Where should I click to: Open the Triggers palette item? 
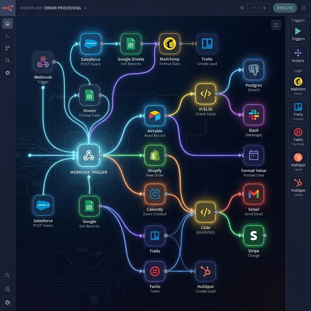298,34
